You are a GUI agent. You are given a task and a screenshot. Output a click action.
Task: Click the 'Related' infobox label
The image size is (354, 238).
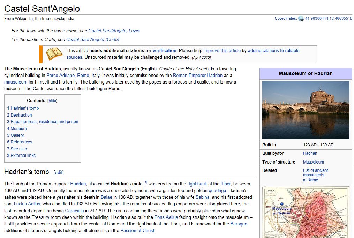pos(270,170)
